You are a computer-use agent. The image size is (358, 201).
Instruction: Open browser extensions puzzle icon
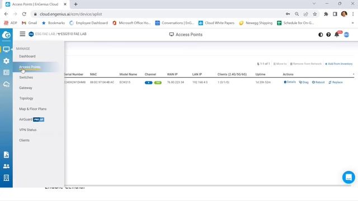tap(326, 14)
